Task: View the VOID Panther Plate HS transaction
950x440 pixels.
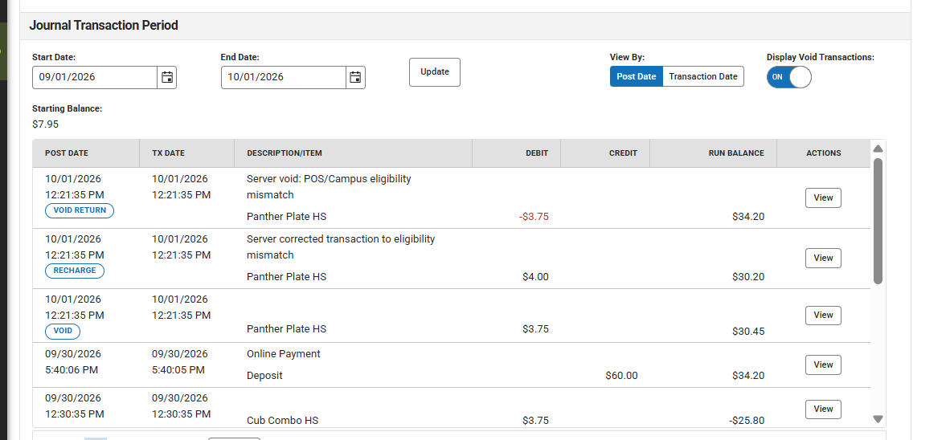Action: pos(823,315)
